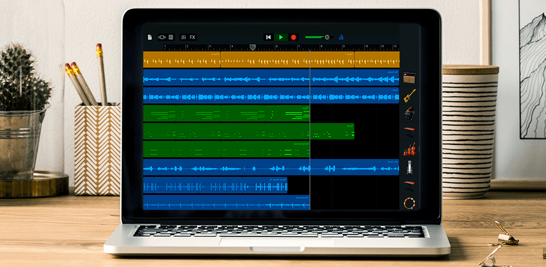Open My Songs document browser icon
This screenshot has width=546, height=267.
click(150, 37)
